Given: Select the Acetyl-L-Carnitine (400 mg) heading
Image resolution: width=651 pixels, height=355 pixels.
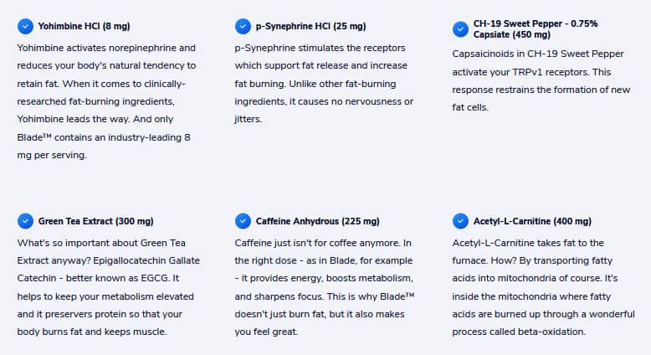Looking at the screenshot, I should tap(532, 221).
